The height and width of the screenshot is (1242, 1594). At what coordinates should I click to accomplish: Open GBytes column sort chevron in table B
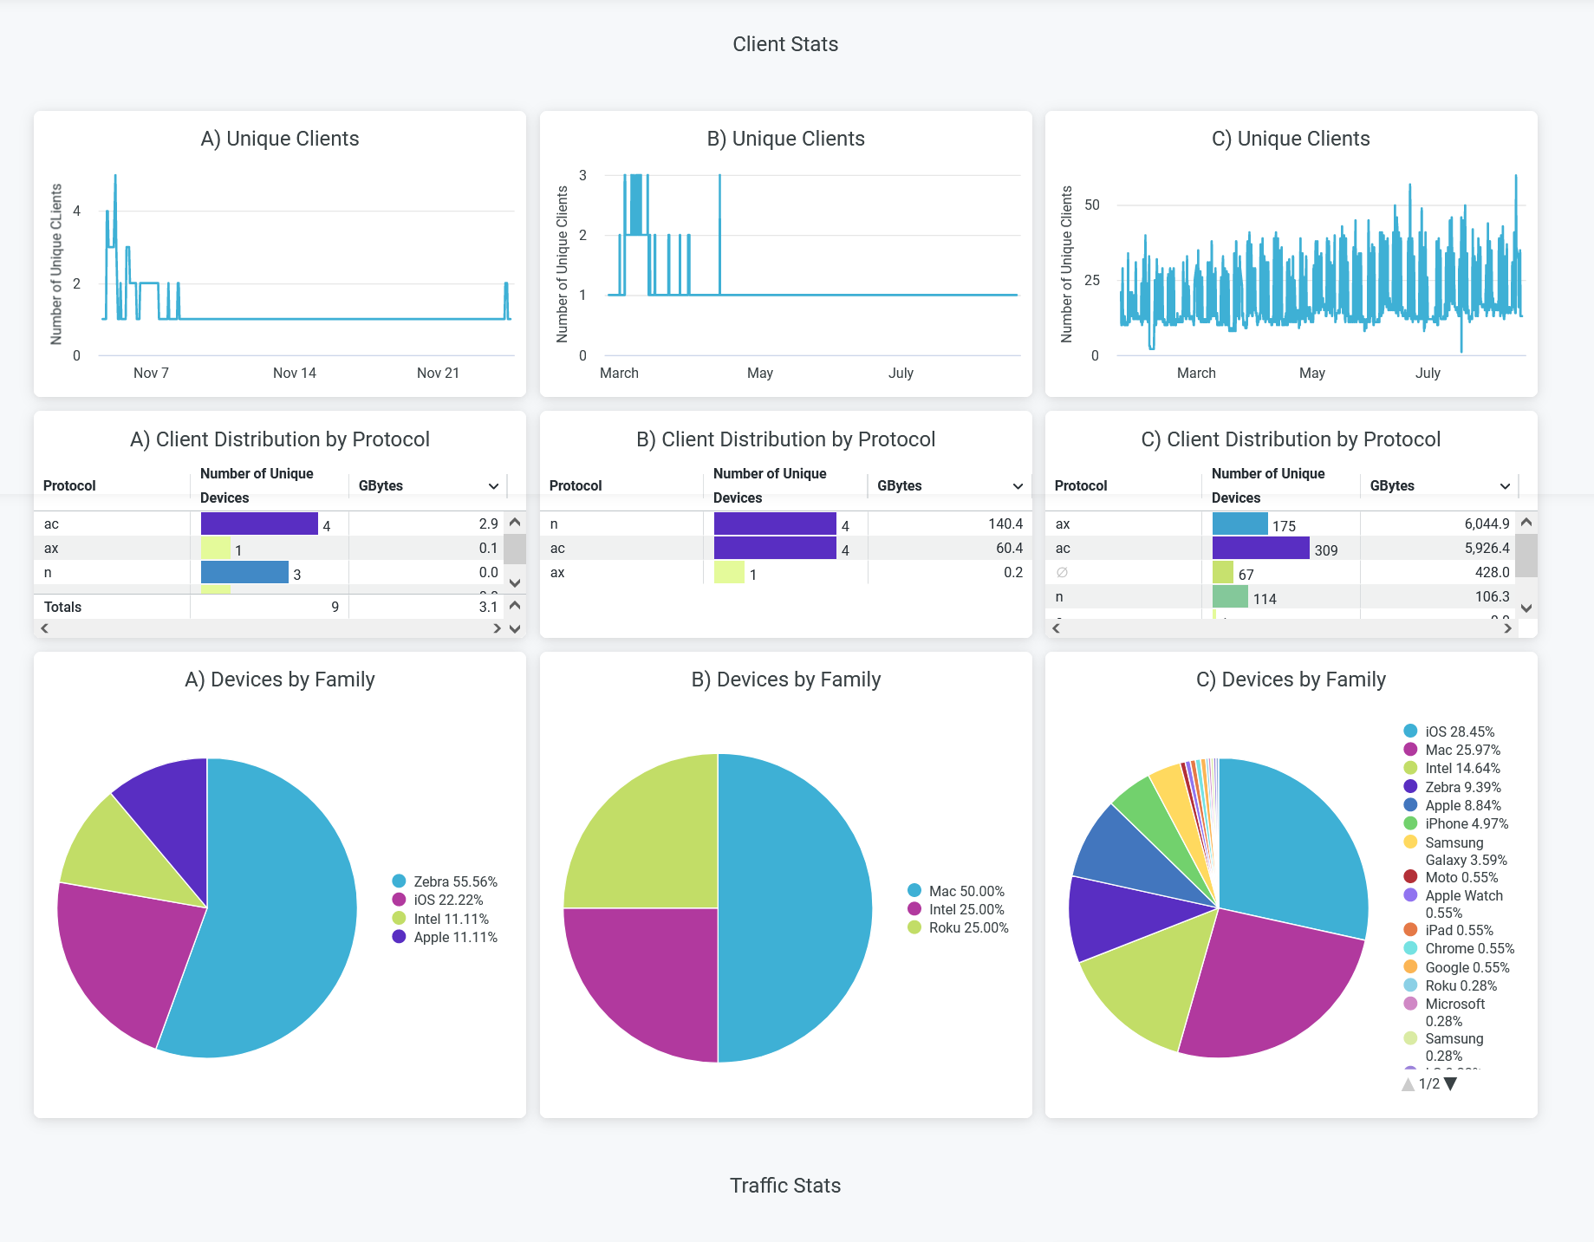coord(1018,486)
